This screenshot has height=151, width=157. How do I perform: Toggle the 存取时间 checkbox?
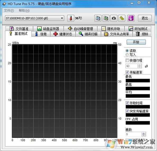pyautogui.click(x=127, y=103)
